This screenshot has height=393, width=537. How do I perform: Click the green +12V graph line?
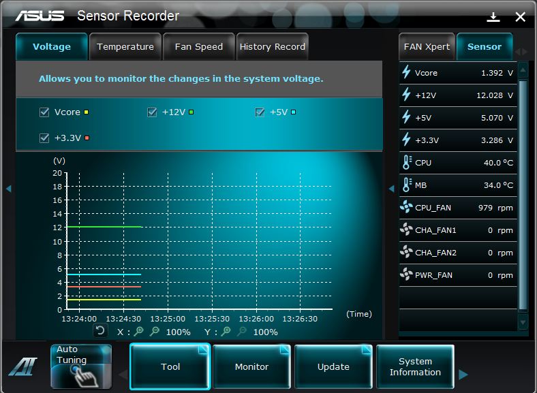pyautogui.click(x=104, y=227)
